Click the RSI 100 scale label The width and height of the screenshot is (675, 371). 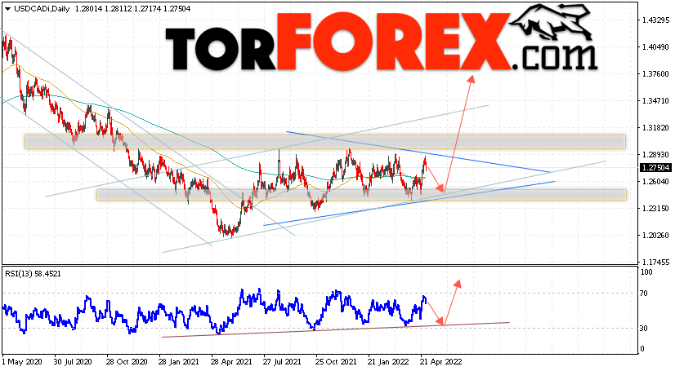pos(646,272)
